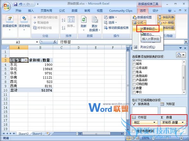Change the data source (更改数据源)

tap(94, 24)
